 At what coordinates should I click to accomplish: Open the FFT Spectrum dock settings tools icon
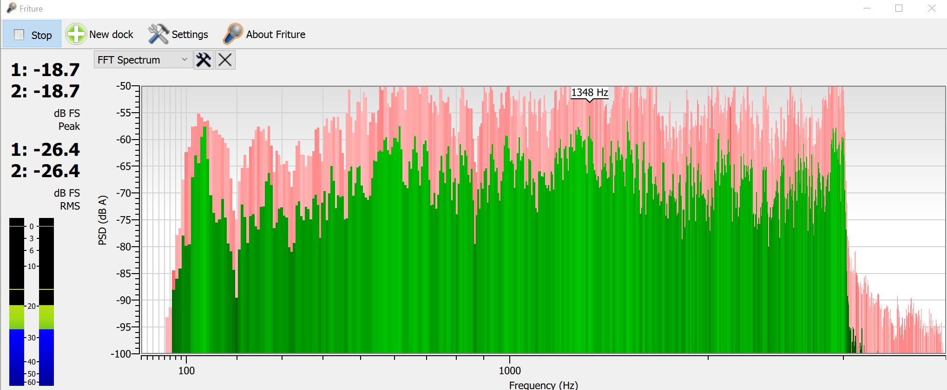[x=204, y=60]
